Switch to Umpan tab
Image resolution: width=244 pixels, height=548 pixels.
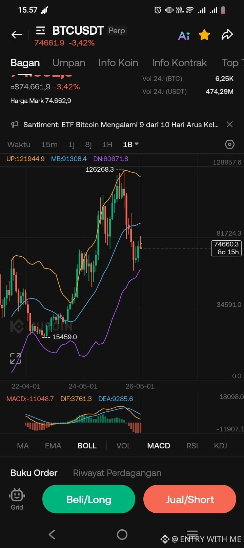[69, 63]
